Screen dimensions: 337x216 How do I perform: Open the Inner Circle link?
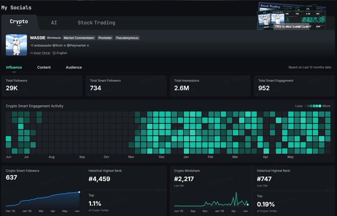pyautogui.click(x=42, y=53)
